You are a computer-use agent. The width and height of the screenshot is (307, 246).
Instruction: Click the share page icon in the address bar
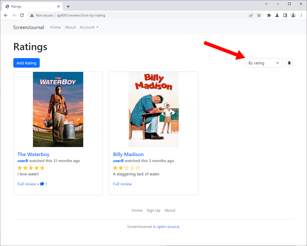pyautogui.click(x=251, y=15)
